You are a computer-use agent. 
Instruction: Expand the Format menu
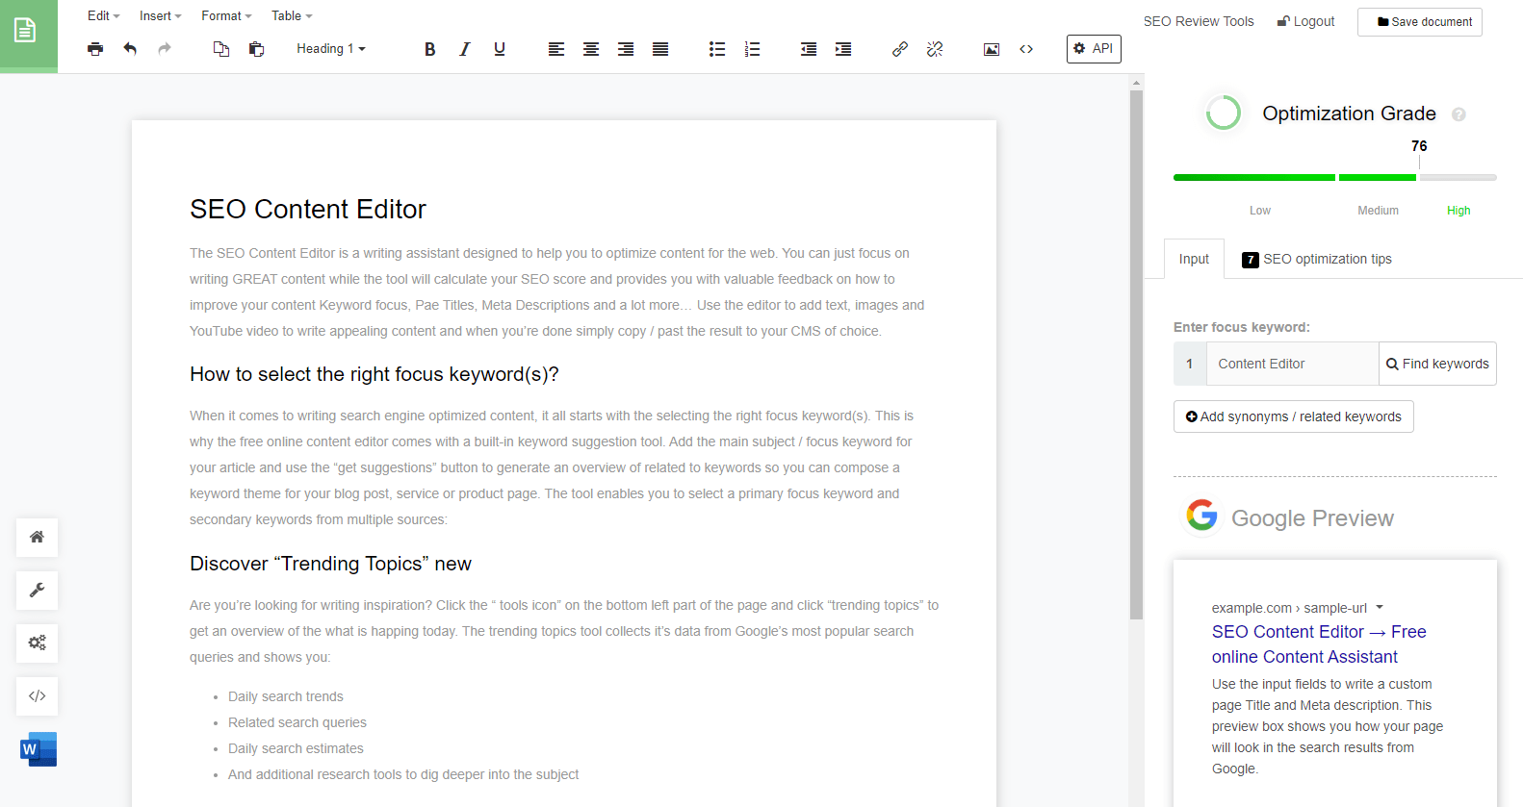point(226,16)
